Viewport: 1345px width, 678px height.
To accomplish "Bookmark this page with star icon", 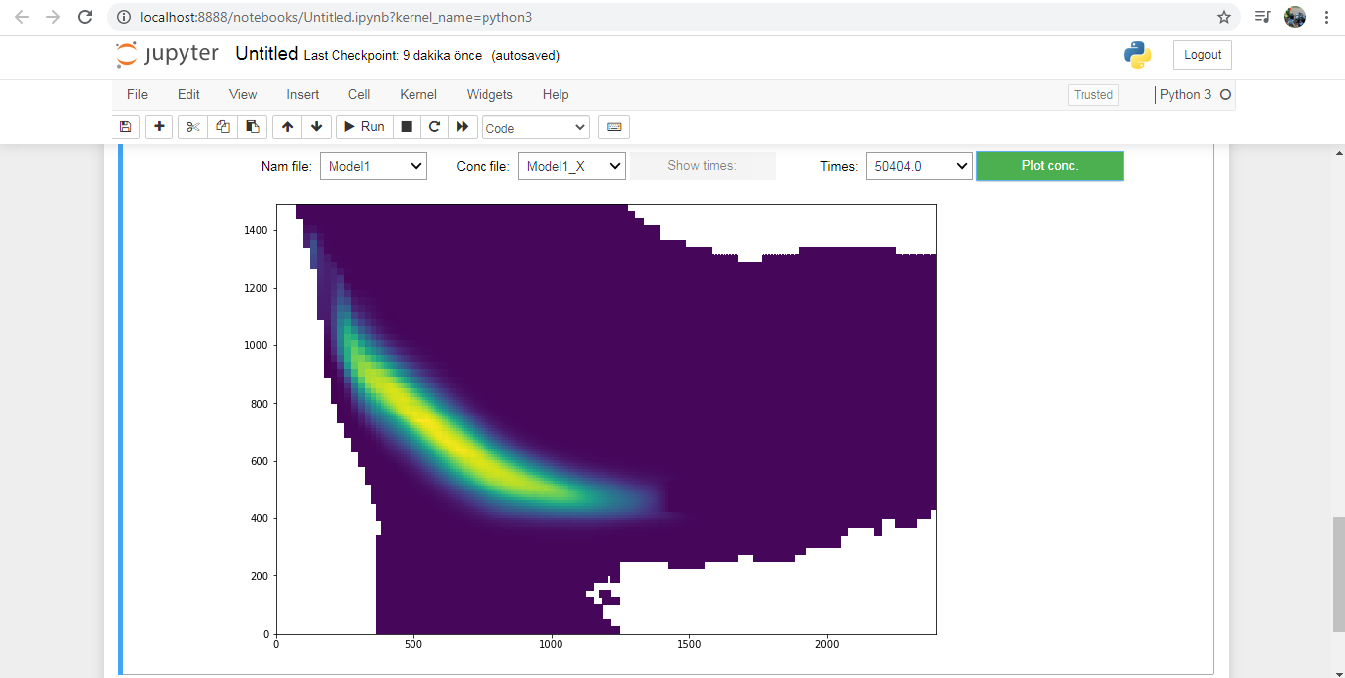I will point(1224,17).
